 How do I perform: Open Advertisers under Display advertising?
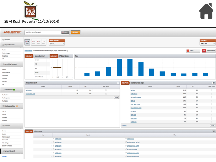coord(5,121)
